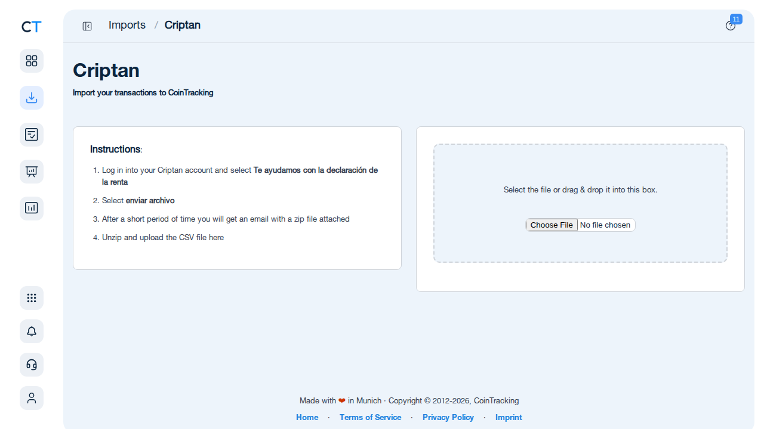Viewport: 764px width, 429px height.
Task: Click the 'Select enviar archivo' instruction step
Action: point(138,201)
